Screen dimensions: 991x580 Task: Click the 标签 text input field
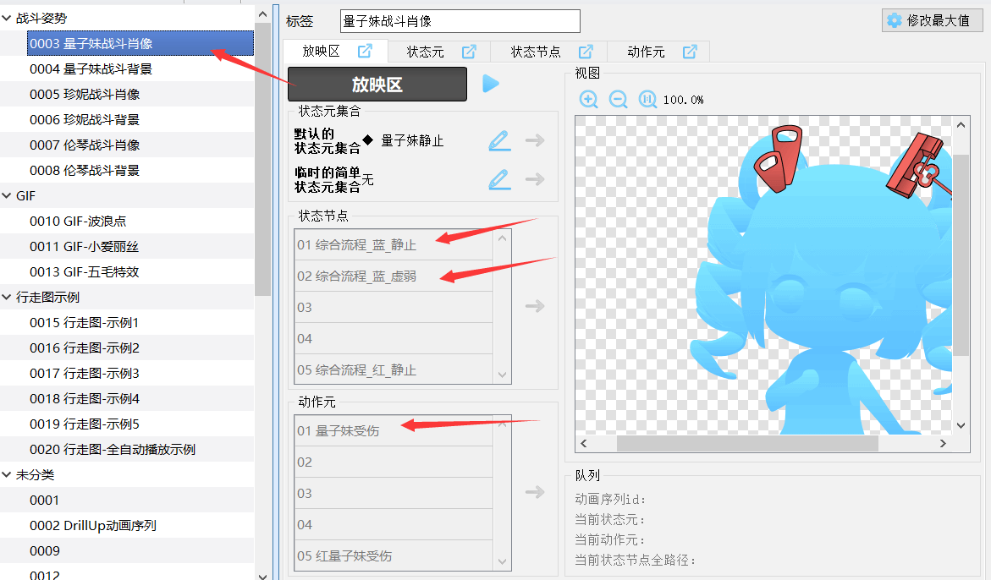pos(460,21)
